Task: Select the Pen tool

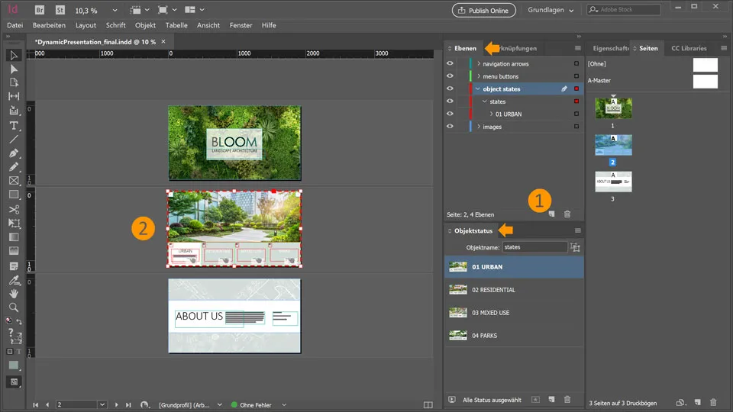Action: pos(14,153)
